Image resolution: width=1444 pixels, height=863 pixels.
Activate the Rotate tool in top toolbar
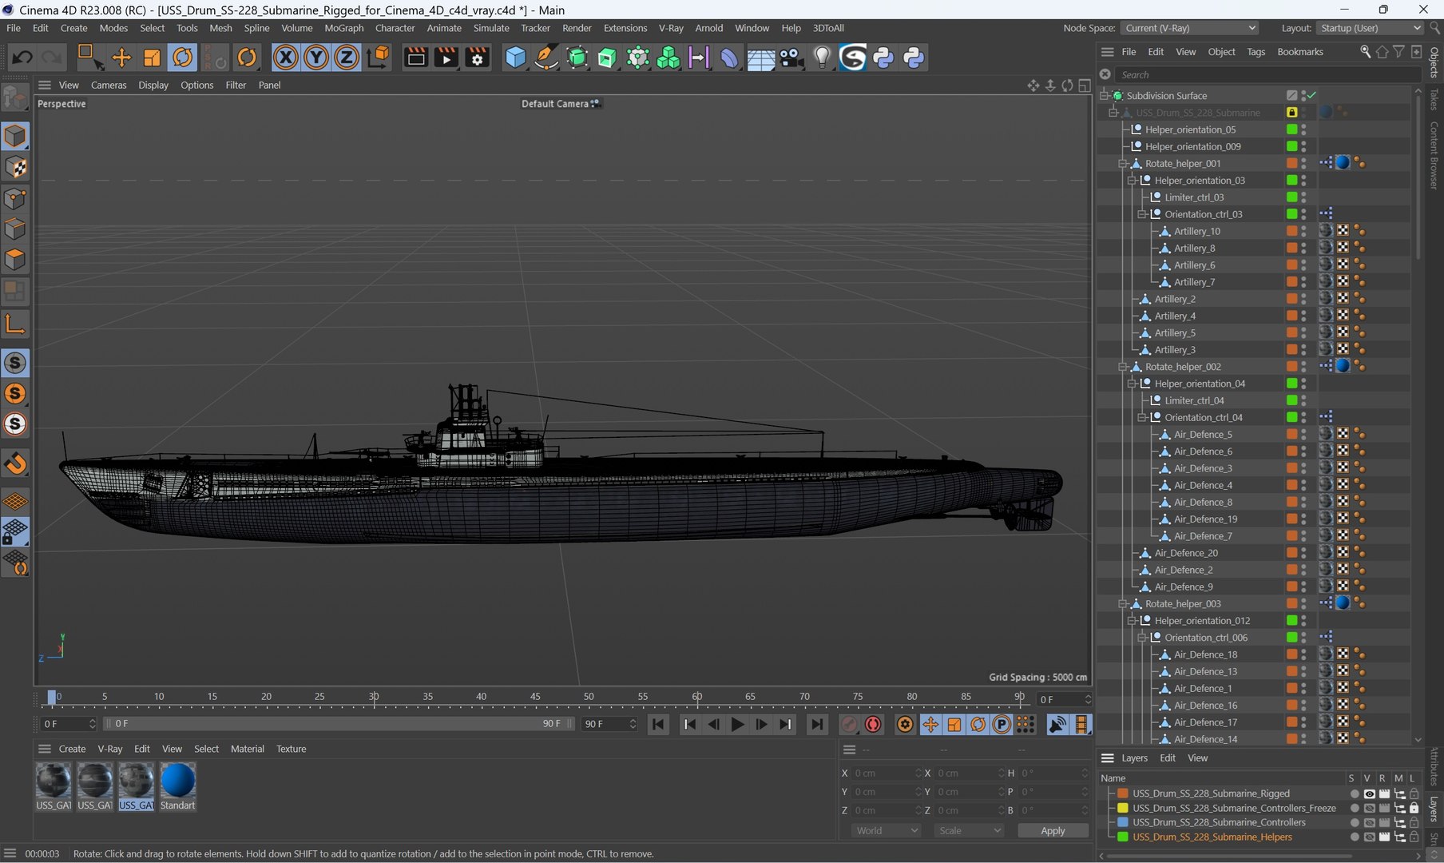183,58
